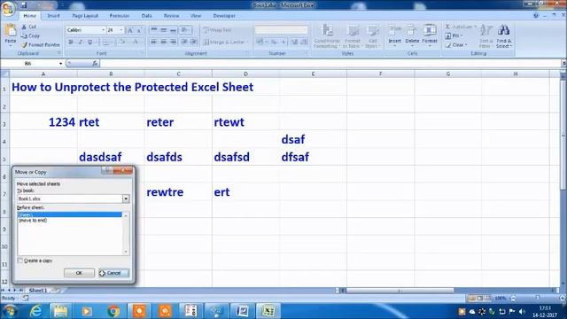Click the Middle Align icon
Image resolution: width=567 pixels, height=319 pixels.
[163, 30]
